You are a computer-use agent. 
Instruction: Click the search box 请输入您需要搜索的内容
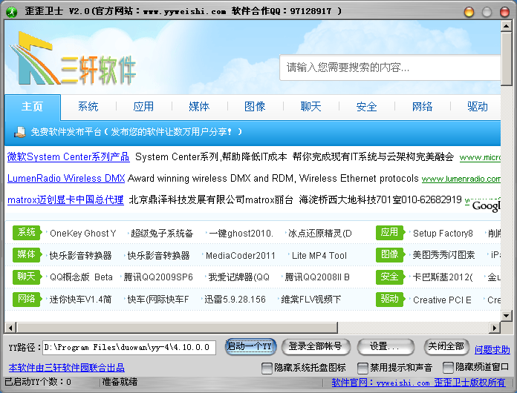(390, 67)
